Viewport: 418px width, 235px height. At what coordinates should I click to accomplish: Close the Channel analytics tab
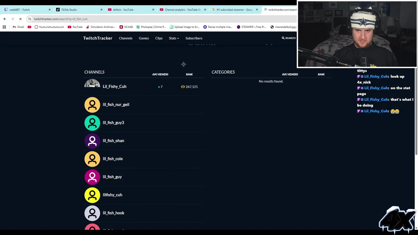[205, 10]
